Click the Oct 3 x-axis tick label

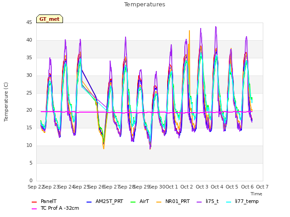point(202,187)
